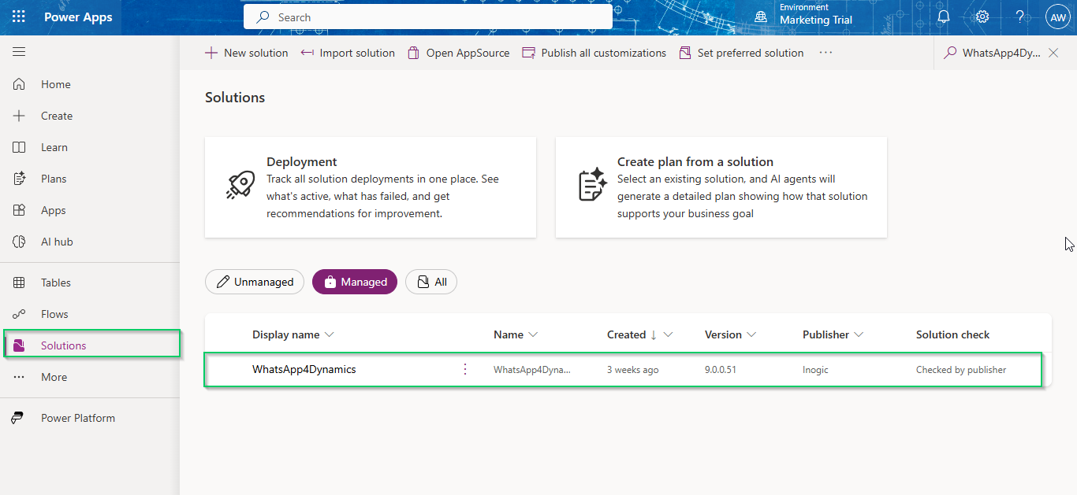Screen dimensions: 1077x495
Task: Open the Tables navigation item
Action: 55,283
